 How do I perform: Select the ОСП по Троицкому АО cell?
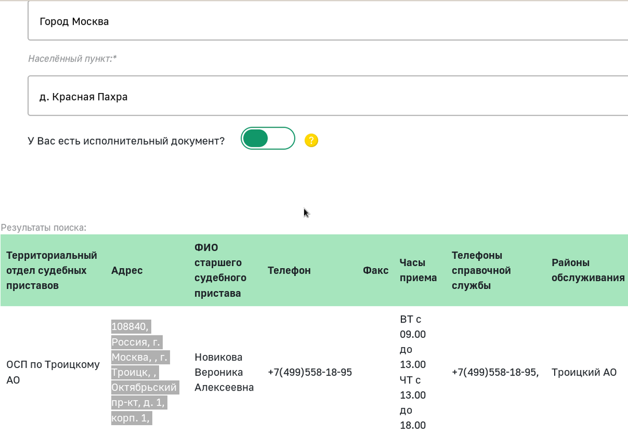[x=53, y=372]
